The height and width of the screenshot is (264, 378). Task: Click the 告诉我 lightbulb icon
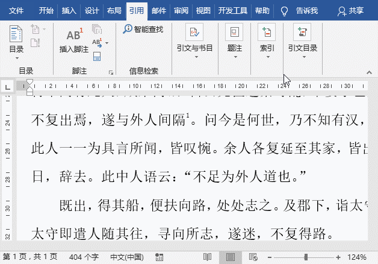[285, 11]
